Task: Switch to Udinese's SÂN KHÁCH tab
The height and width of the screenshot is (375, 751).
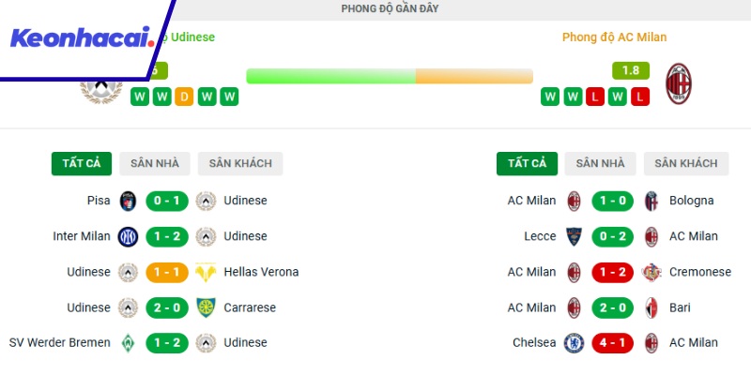Action: pyautogui.click(x=240, y=163)
